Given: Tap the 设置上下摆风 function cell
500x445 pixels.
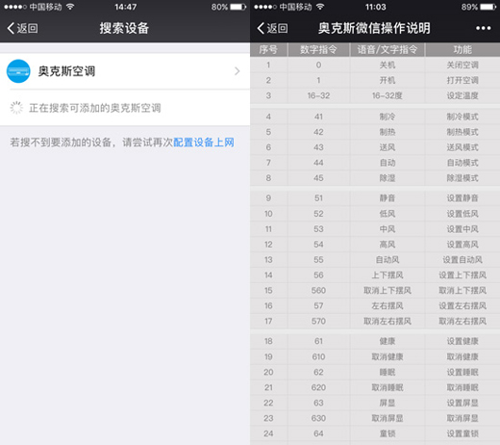Looking at the screenshot, I should [462, 275].
